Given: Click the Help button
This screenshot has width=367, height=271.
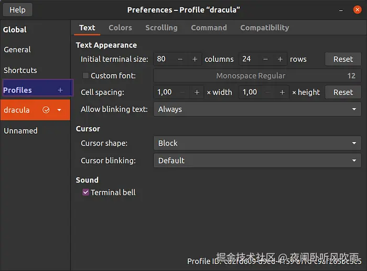Looking at the screenshot, I should [17, 9].
